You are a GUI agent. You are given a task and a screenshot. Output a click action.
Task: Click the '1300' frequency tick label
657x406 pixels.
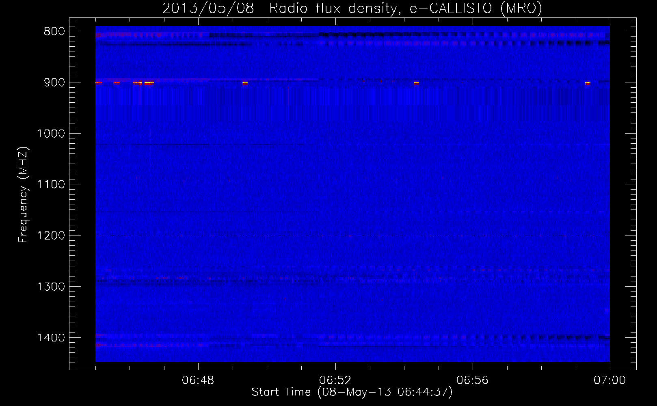[x=51, y=287]
